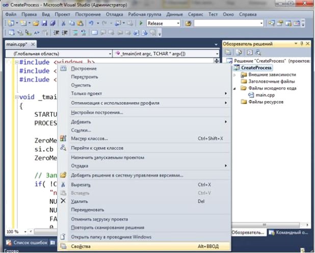Expand Внешние зависимости tree node
315x253 pixels.
[234, 75]
